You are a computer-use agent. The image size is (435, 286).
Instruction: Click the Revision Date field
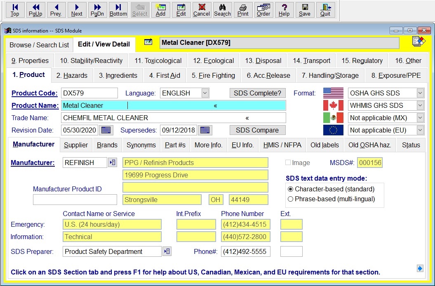click(x=80, y=130)
